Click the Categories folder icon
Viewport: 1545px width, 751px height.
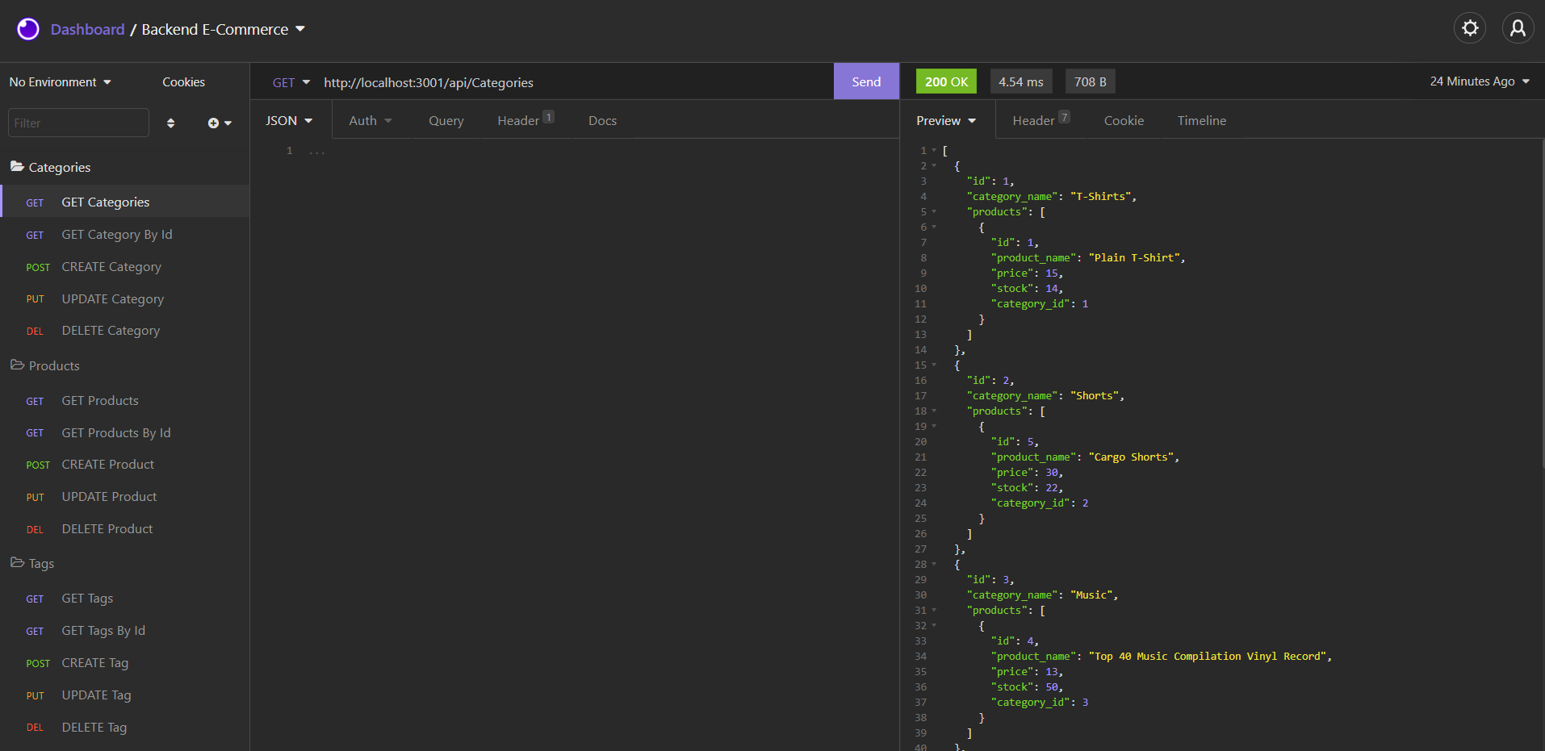[x=16, y=166]
